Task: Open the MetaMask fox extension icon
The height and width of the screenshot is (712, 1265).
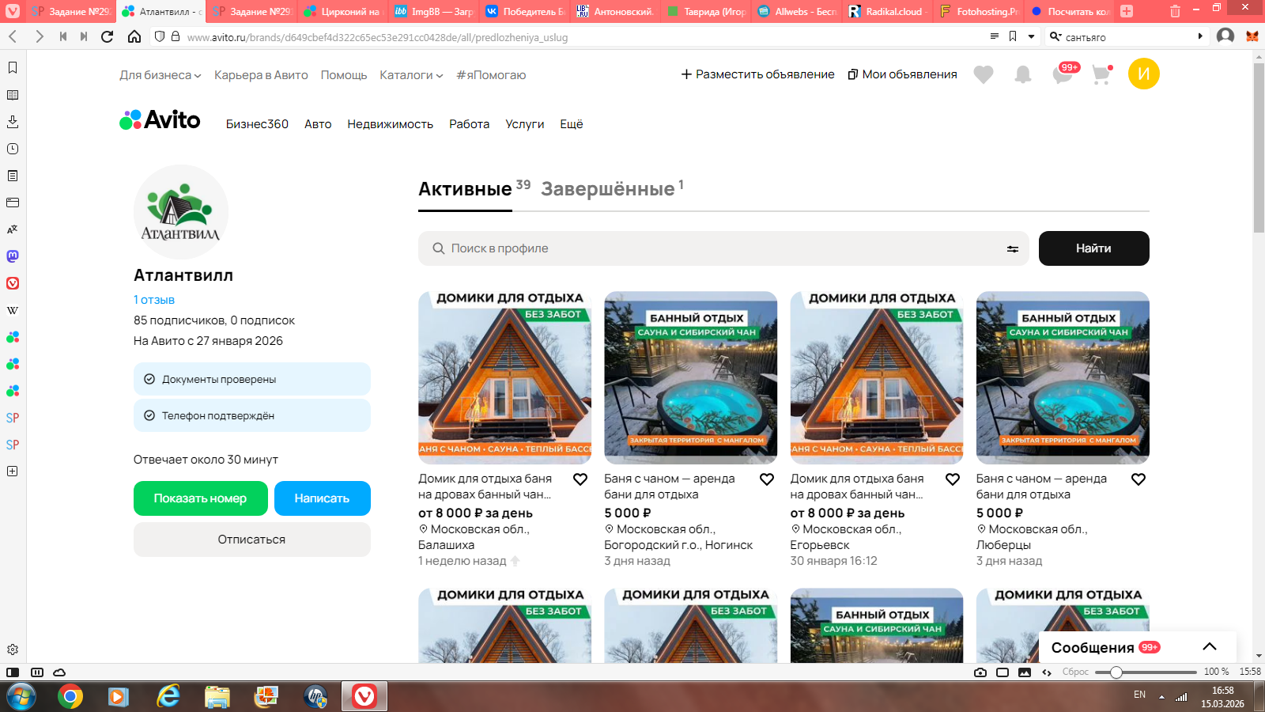Action: coord(1252,36)
